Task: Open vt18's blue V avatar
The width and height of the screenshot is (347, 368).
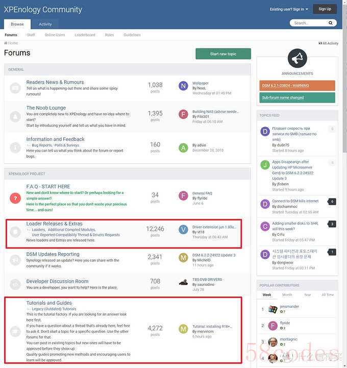Action: tap(183, 230)
